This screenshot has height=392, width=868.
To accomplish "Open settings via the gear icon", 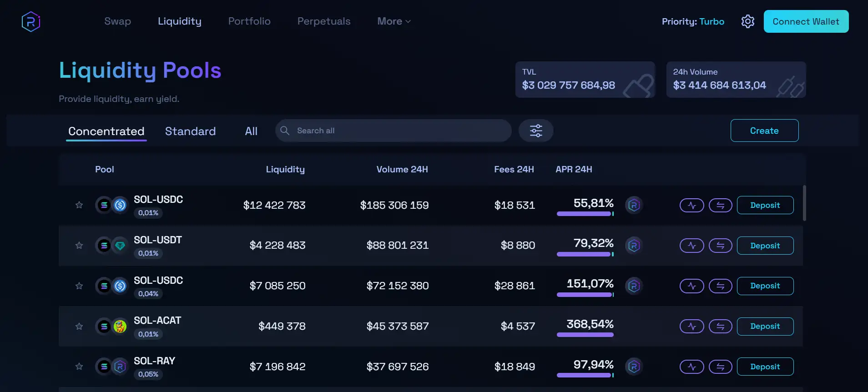I will [747, 21].
